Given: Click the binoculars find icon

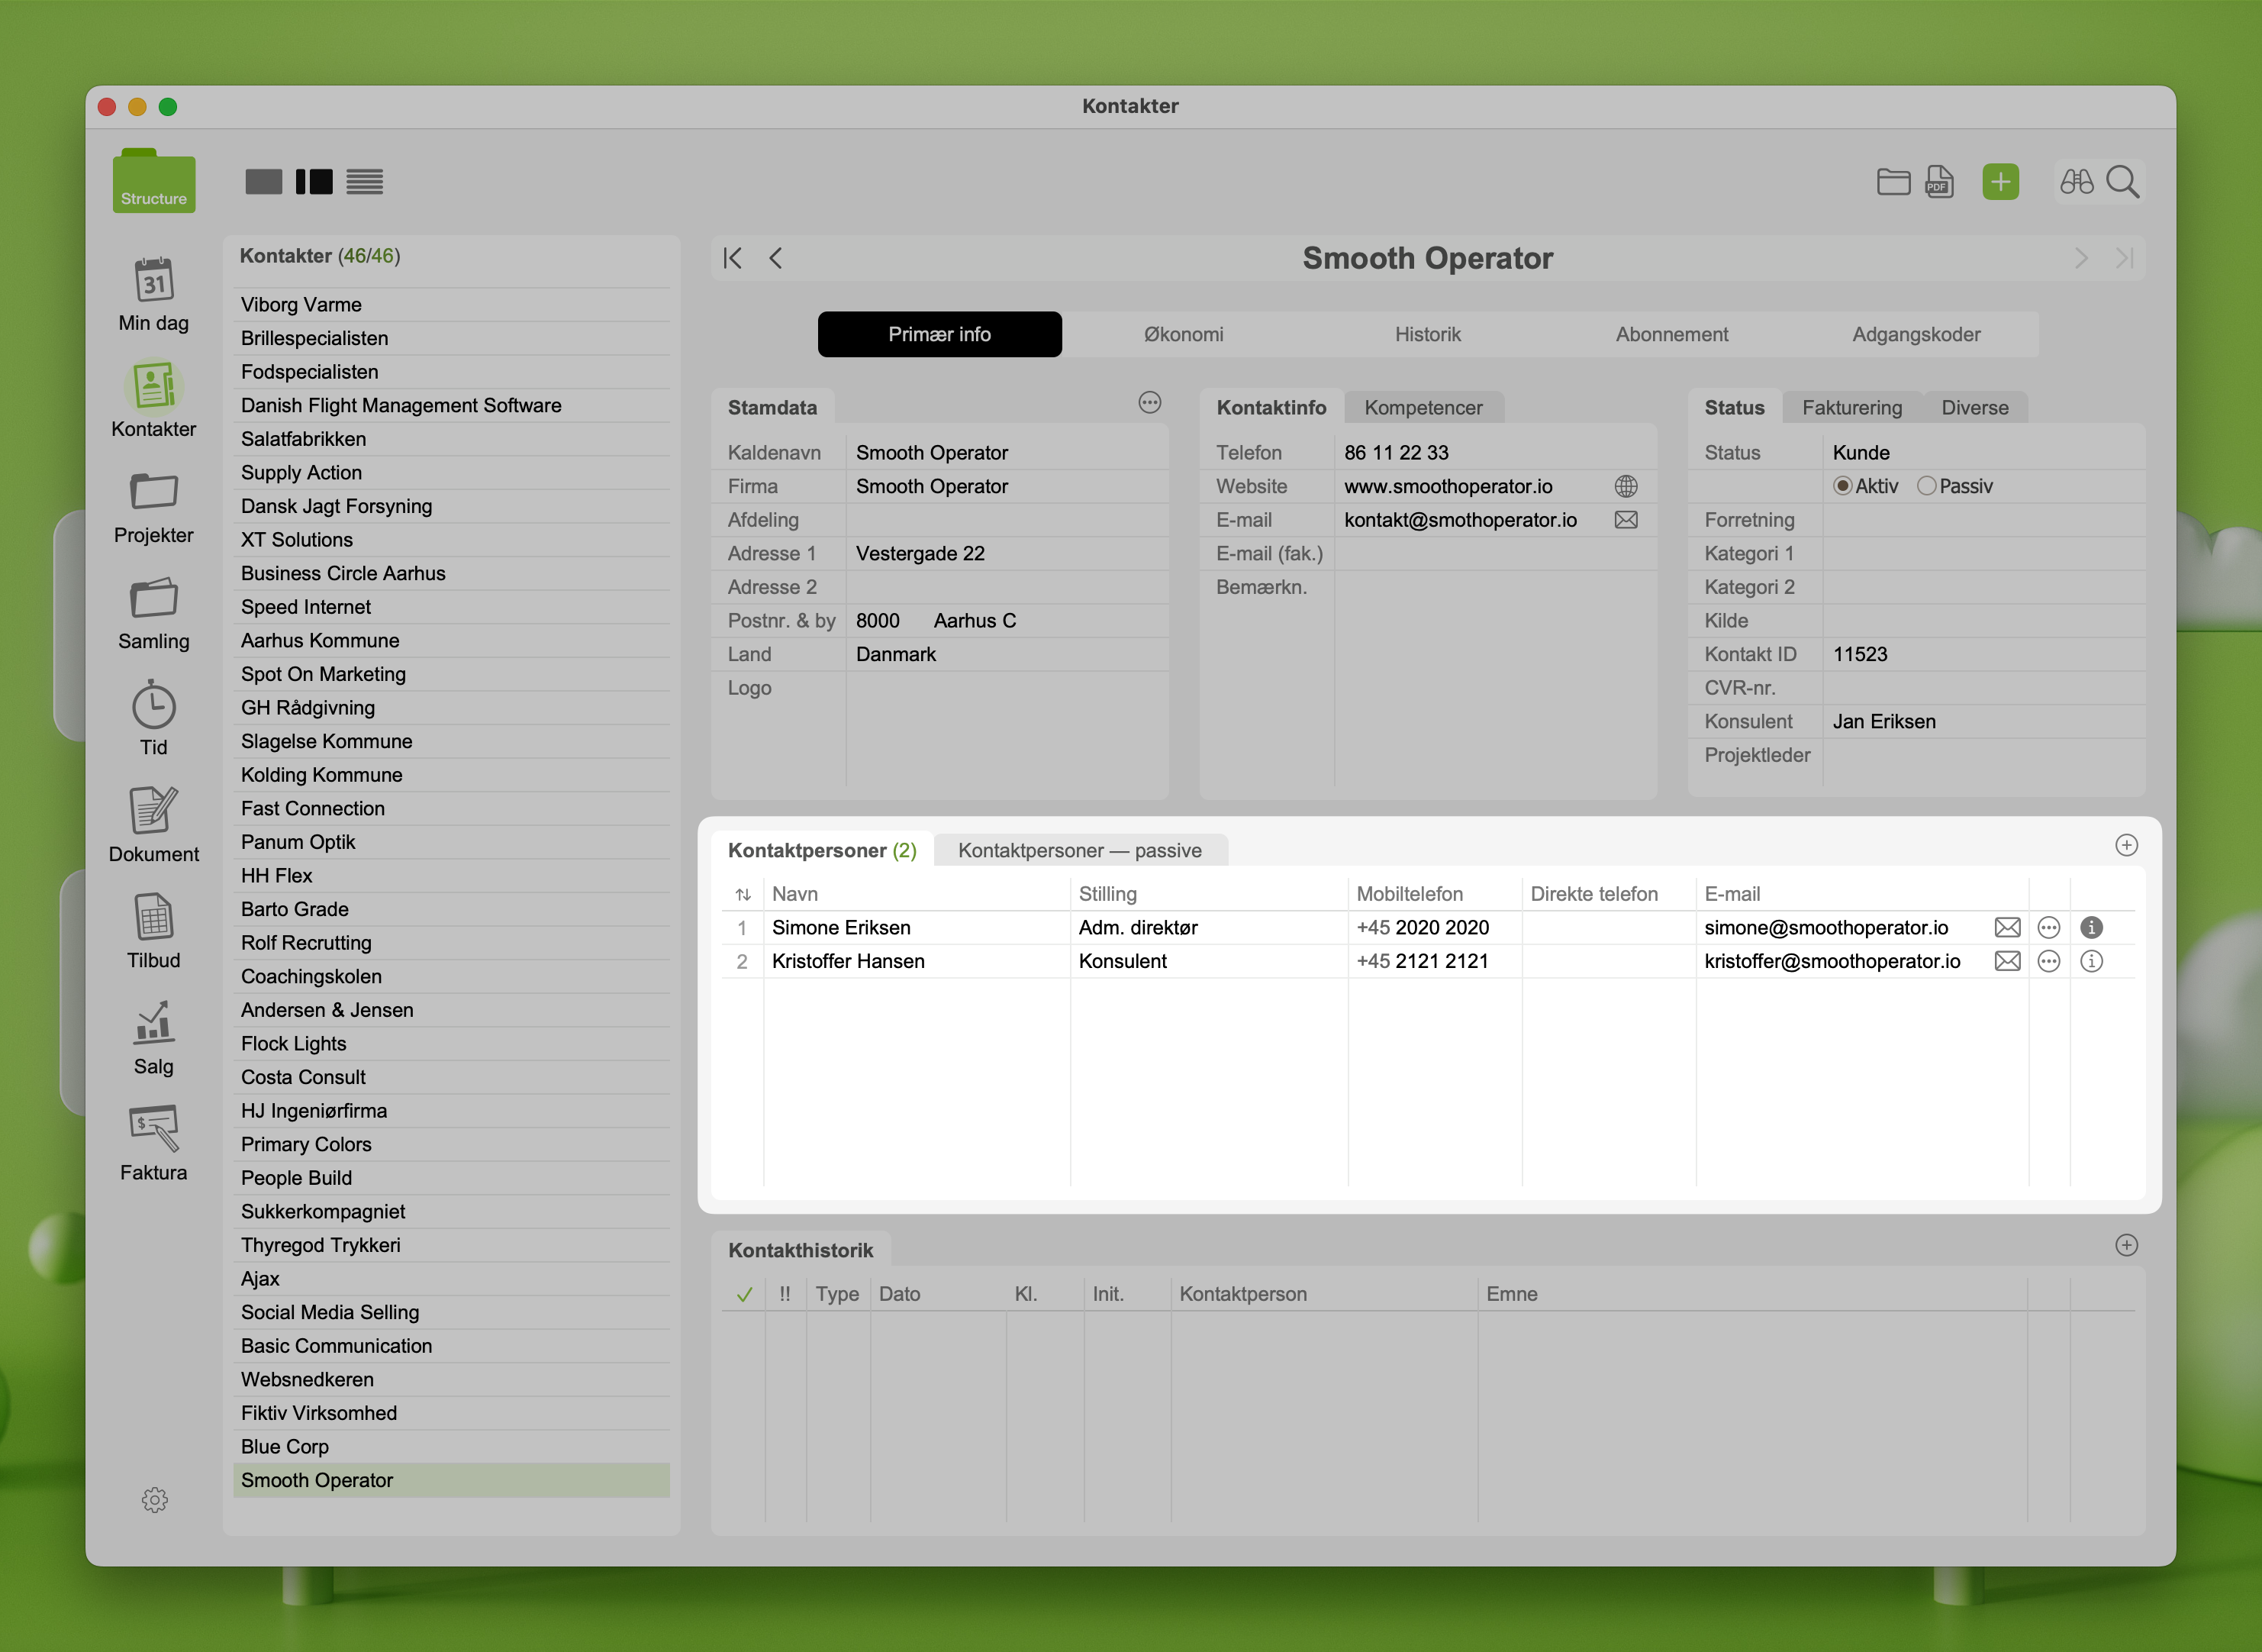Looking at the screenshot, I should point(2076,182).
